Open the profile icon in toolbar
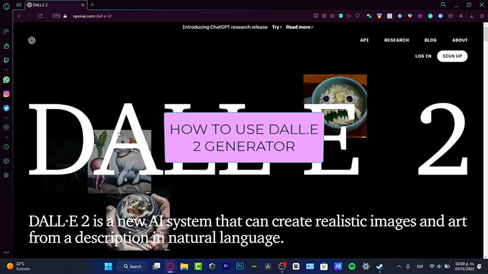 [x=461, y=16]
